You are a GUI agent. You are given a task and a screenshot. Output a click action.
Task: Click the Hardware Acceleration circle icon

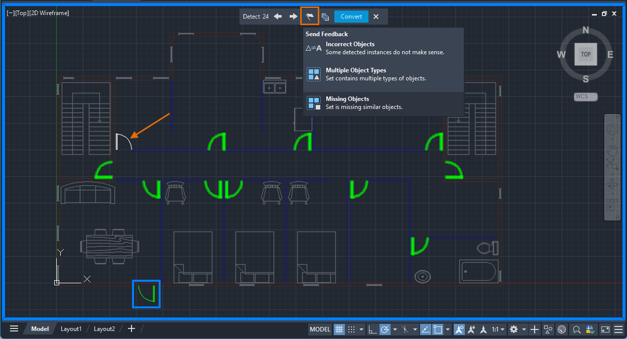click(x=562, y=329)
